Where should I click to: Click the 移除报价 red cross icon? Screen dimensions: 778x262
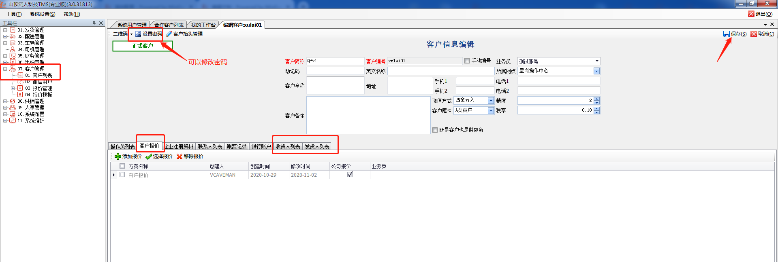pyautogui.click(x=180, y=156)
